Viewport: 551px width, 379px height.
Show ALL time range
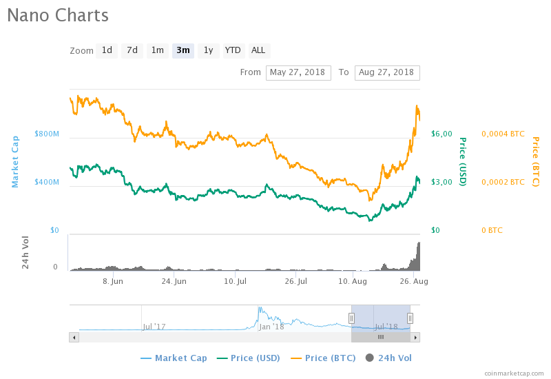[258, 50]
